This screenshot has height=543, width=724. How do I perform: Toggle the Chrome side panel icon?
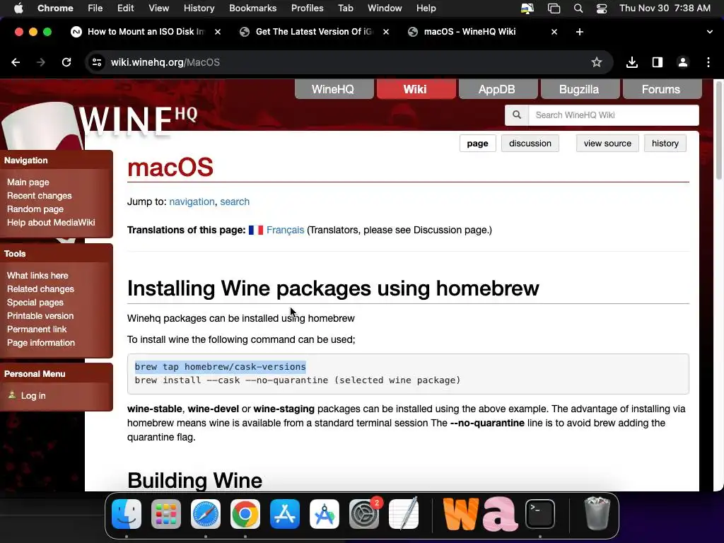(x=658, y=62)
